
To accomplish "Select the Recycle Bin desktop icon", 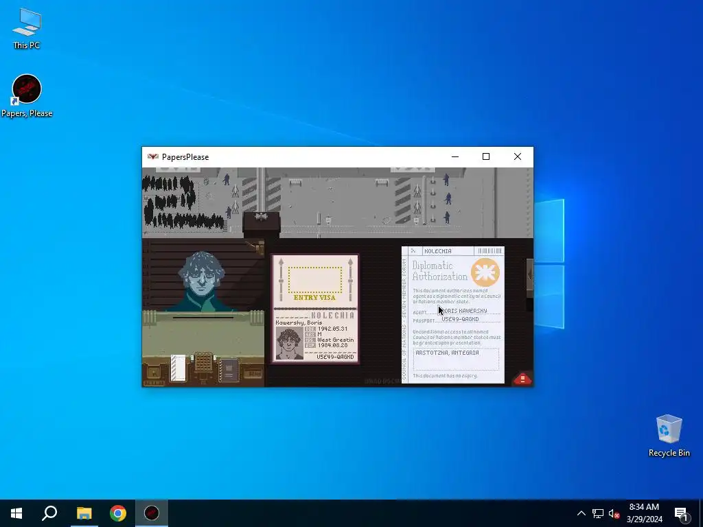I will coord(669,436).
